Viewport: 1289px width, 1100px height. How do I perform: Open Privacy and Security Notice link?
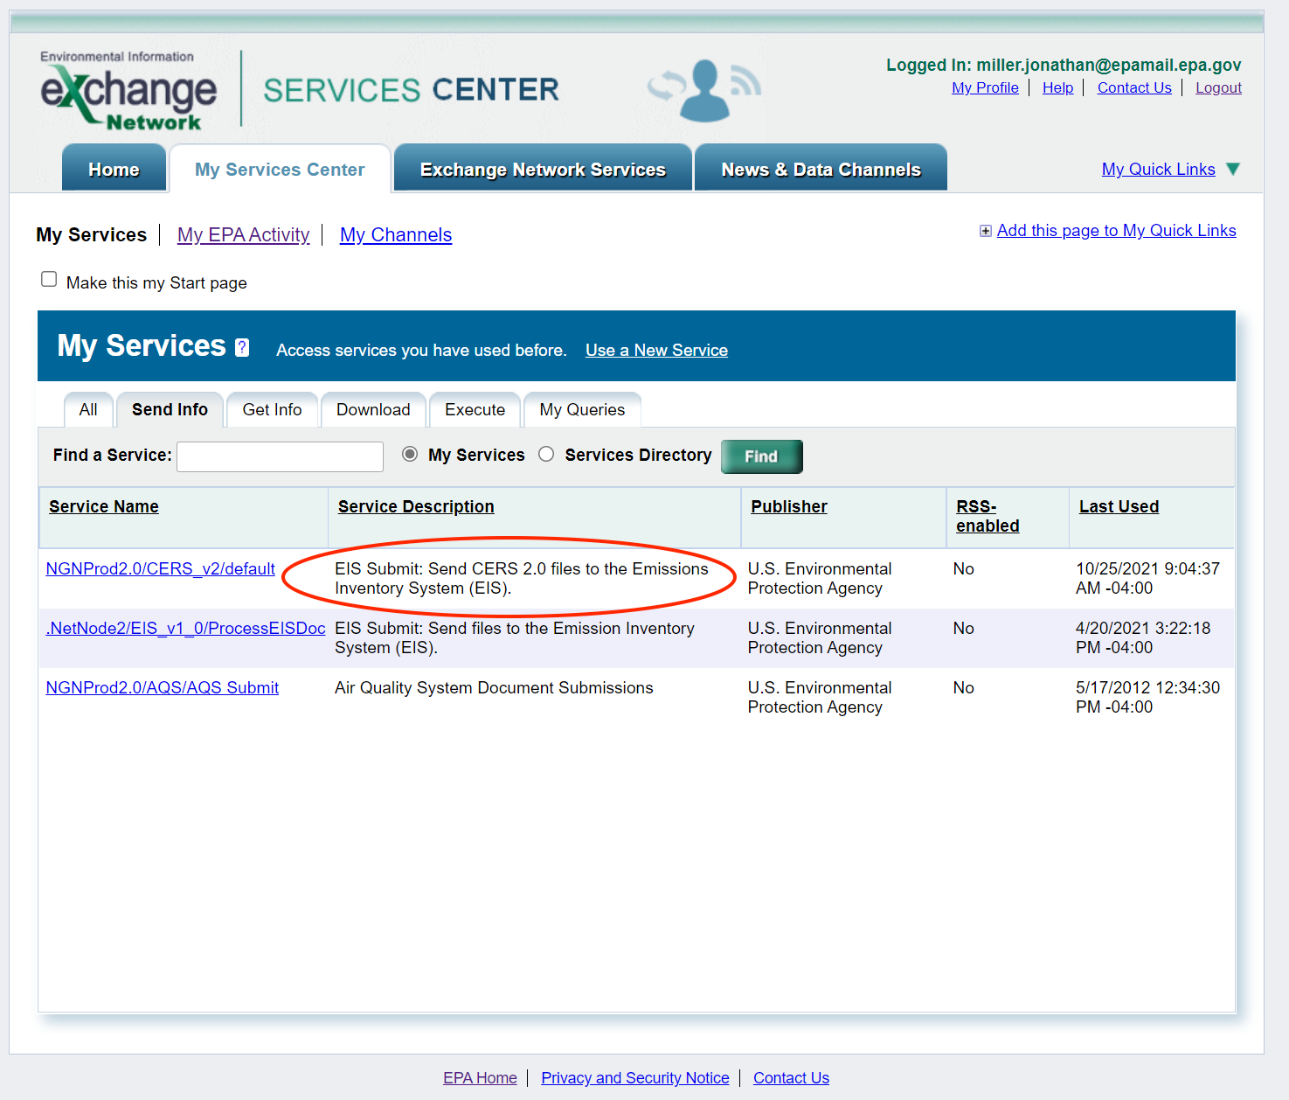coord(635,1078)
